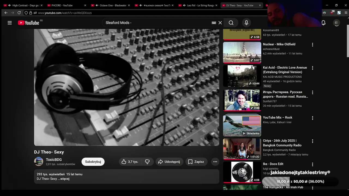Open Nuclear - Mike Oldfield title link
Screen dimensions: 349x196
point(279,44)
